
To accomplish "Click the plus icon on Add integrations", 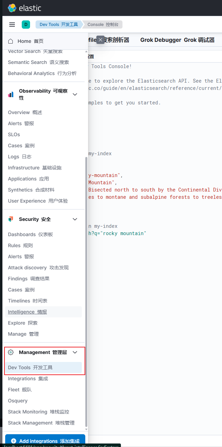I will click(14, 441).
